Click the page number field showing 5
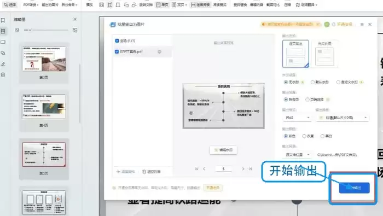This screenshot has height=216, width=383. [223, 168]
